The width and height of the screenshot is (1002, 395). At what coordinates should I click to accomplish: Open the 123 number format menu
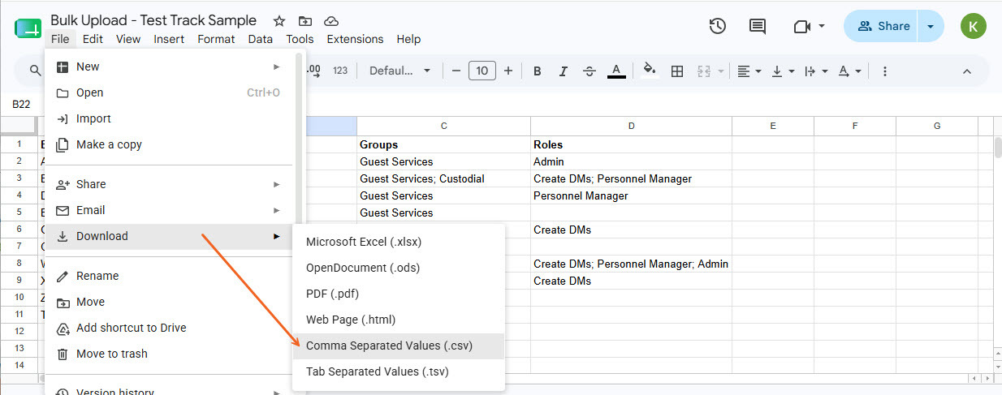[x=340, y=71]
